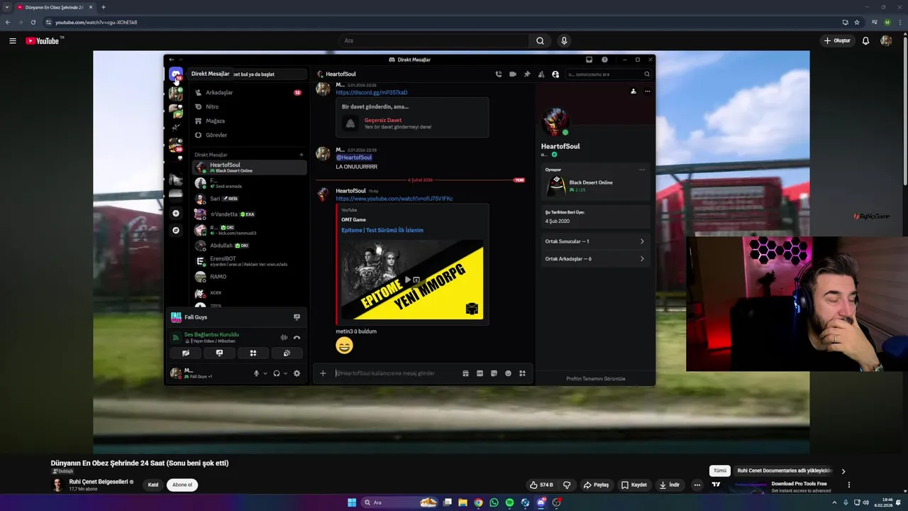This screenshot has height=511, width=908.
Task: Create a new DM with plus icon
Action: click(x=301, y=155)
